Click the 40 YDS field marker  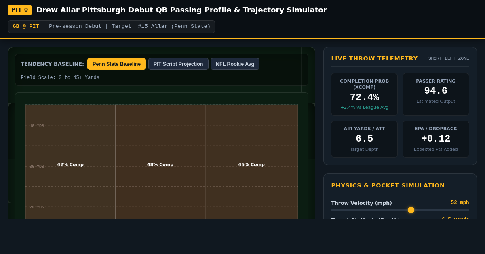tap(37, 126)
